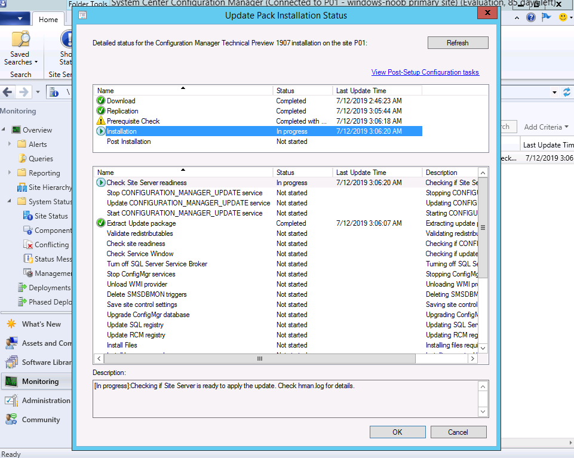Click the Alerts folder icon
The width and height of the screenshot is (574, 458).
tap(22, 145)
